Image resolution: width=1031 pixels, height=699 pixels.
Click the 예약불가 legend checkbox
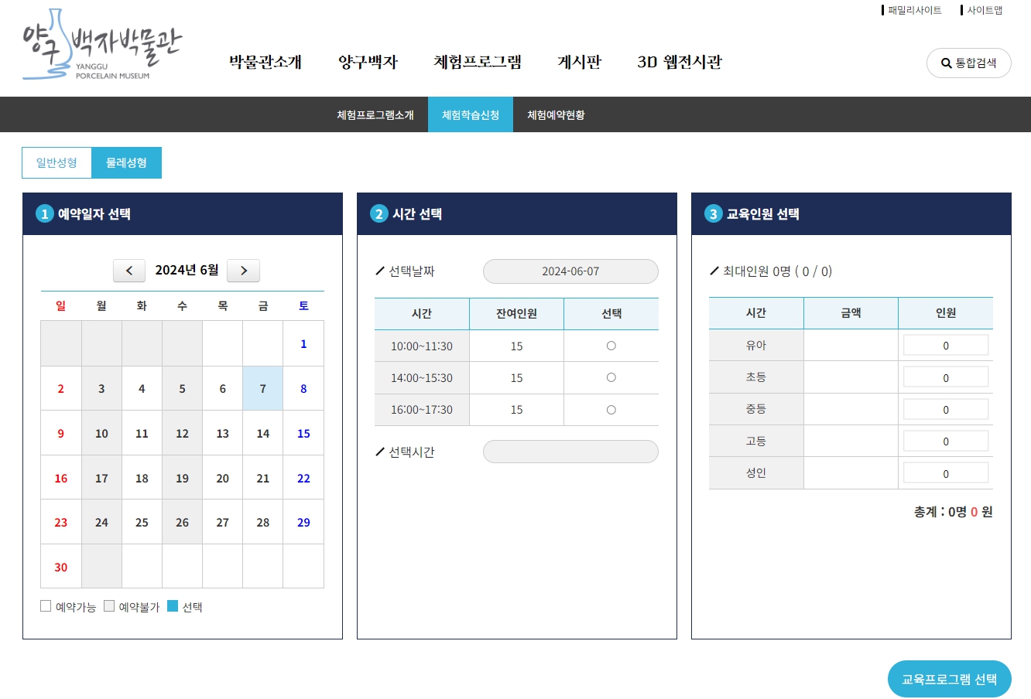pos(109,606)
